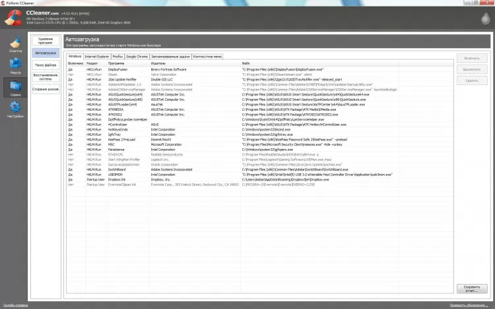Select the SwitchBoard entry

(260, 169)
